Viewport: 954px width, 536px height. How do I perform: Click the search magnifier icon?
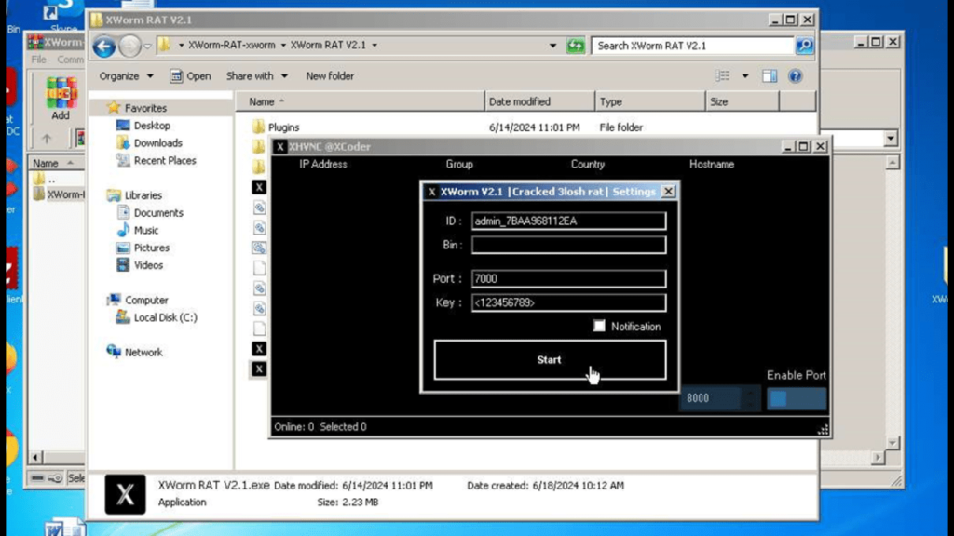click(804, 46)
